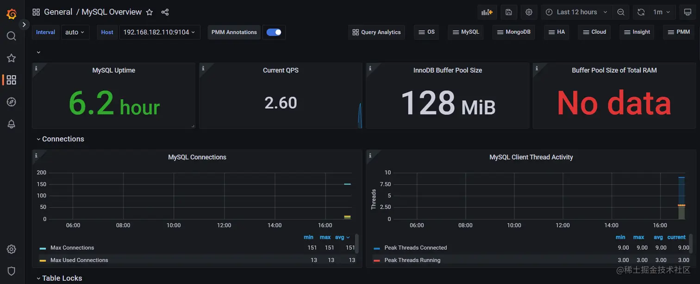The height and width of the screenshot is (284, 700).
Task: Open the Cloud dashboards menu
Action: [x=594, y=32]
